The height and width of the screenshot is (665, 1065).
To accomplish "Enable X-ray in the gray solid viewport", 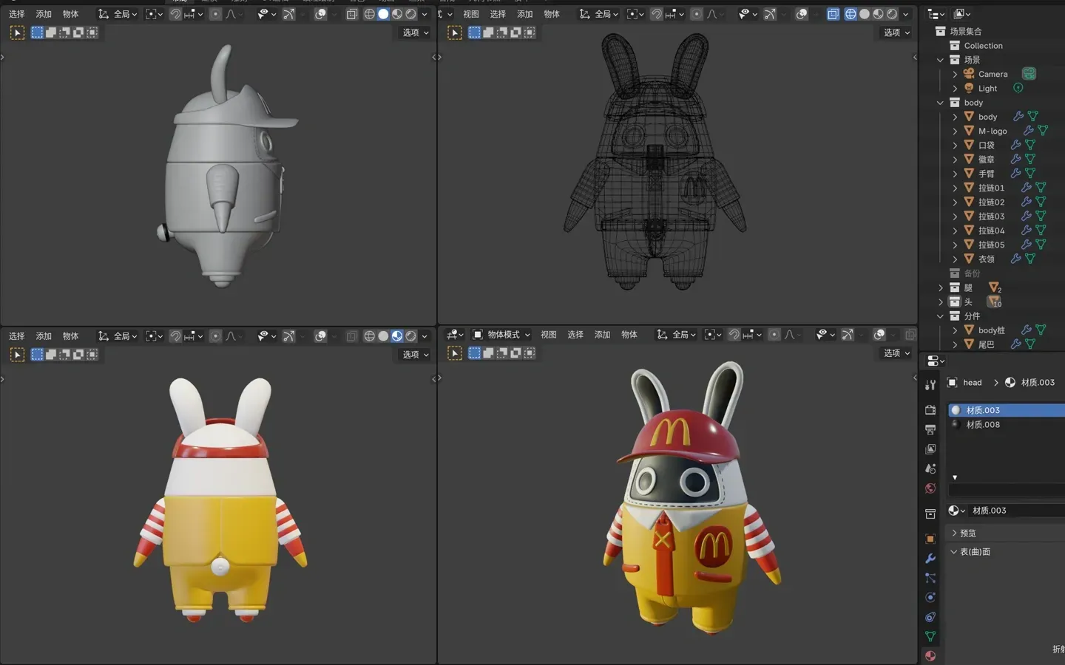I will point(351,14).
